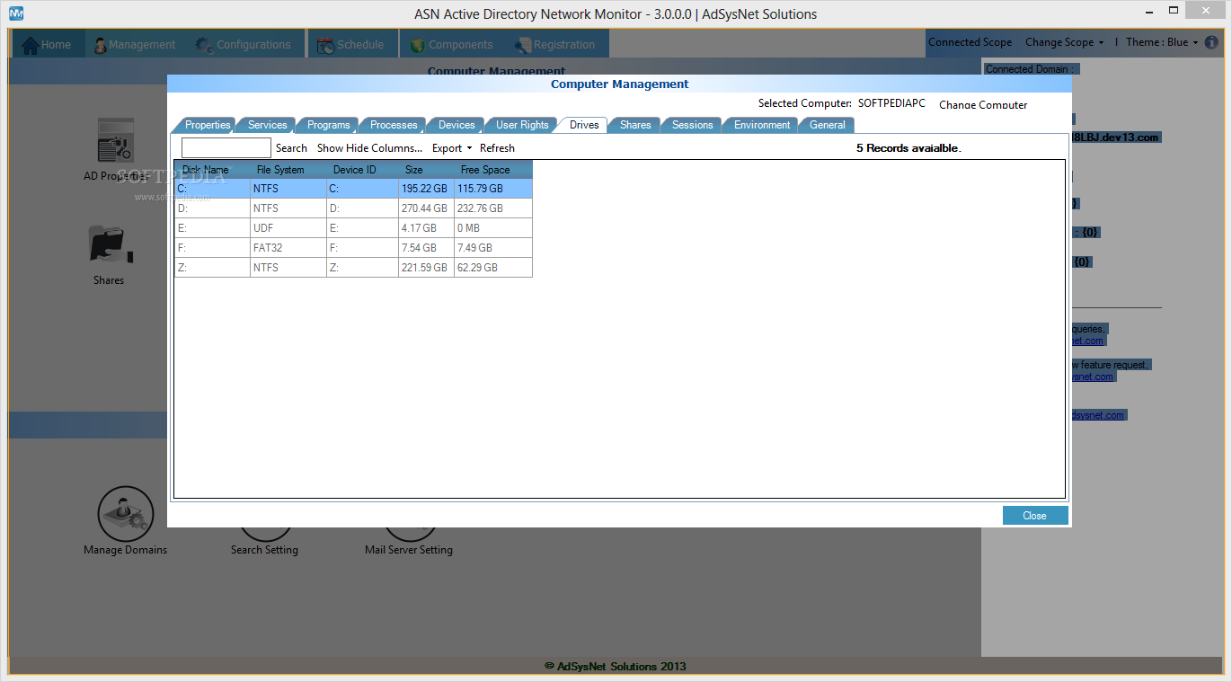Open the Theme: Blue dropdown
This screenshot has height=682, width=1232.
1162,42
